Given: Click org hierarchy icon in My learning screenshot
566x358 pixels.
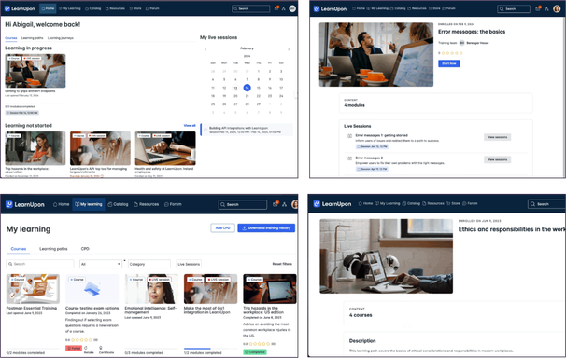Looking at the screenshot, I should [x=285, y=204].
